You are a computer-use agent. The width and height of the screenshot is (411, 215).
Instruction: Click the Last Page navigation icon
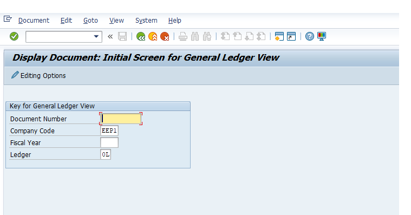coord(262,36)
